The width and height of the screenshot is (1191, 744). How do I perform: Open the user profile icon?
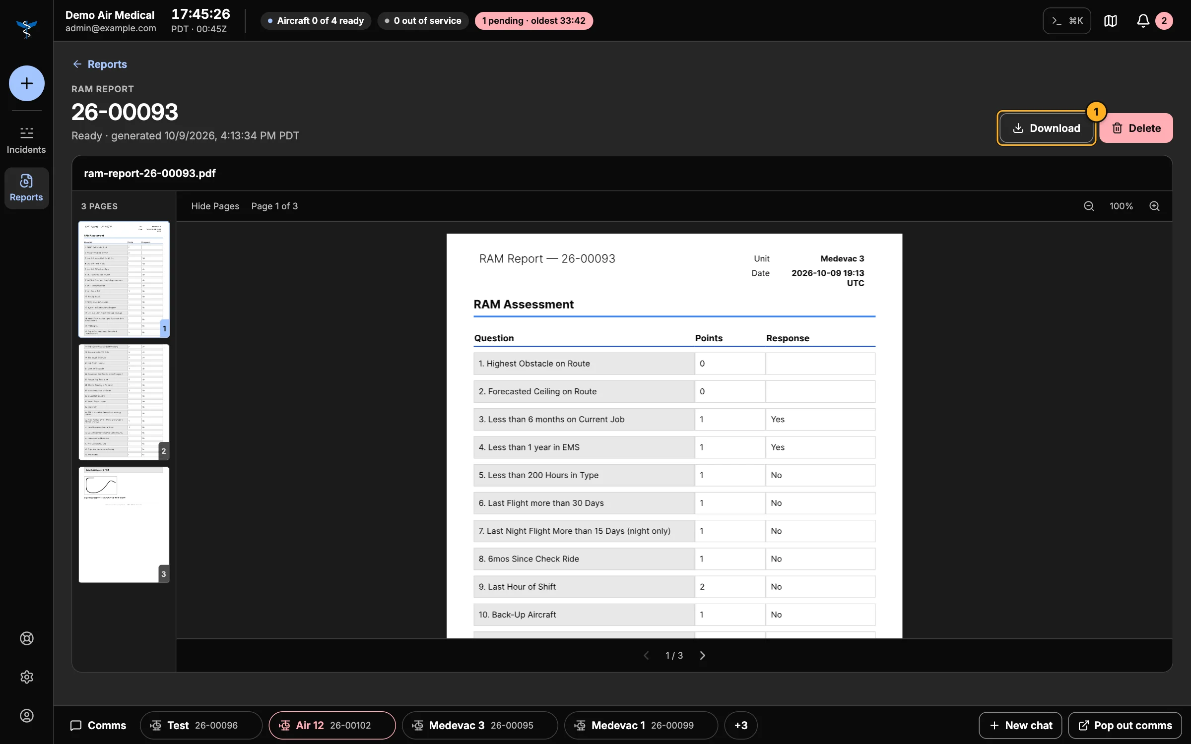[x=27, y=716]
